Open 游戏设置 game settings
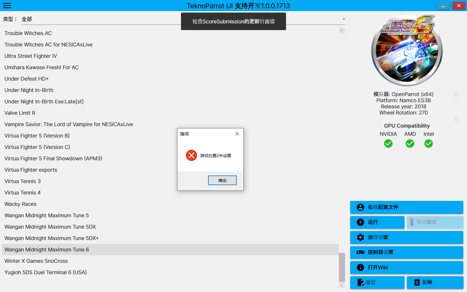 pyautogui.click(x=407, y=237)
